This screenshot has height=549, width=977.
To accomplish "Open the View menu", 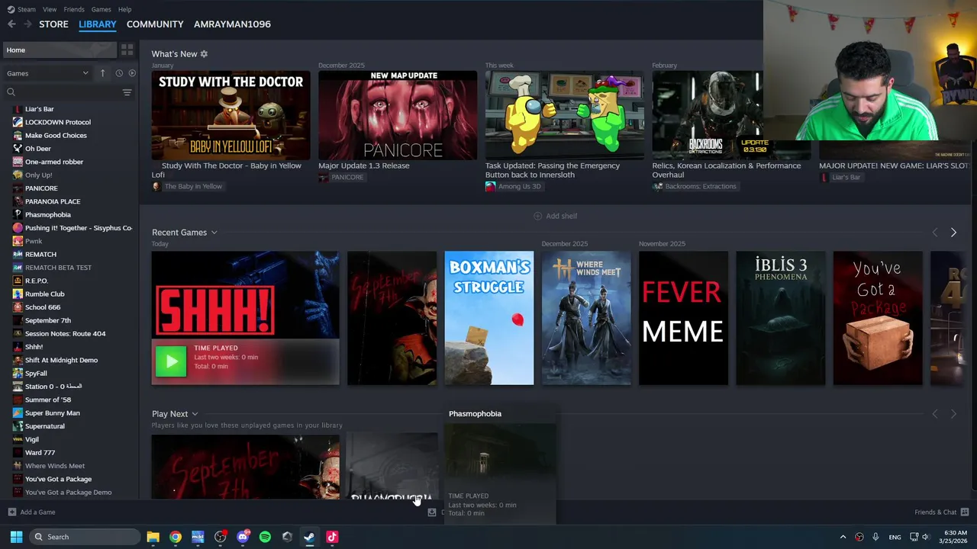I will 50,9.
